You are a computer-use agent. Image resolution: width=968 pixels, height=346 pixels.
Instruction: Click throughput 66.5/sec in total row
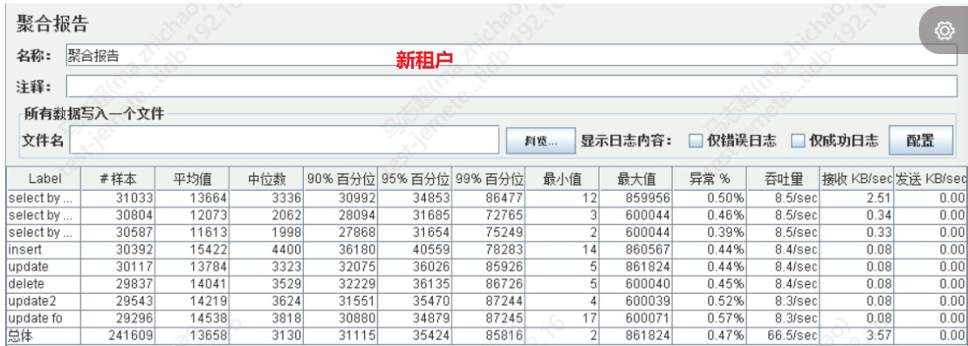(794, 336)
